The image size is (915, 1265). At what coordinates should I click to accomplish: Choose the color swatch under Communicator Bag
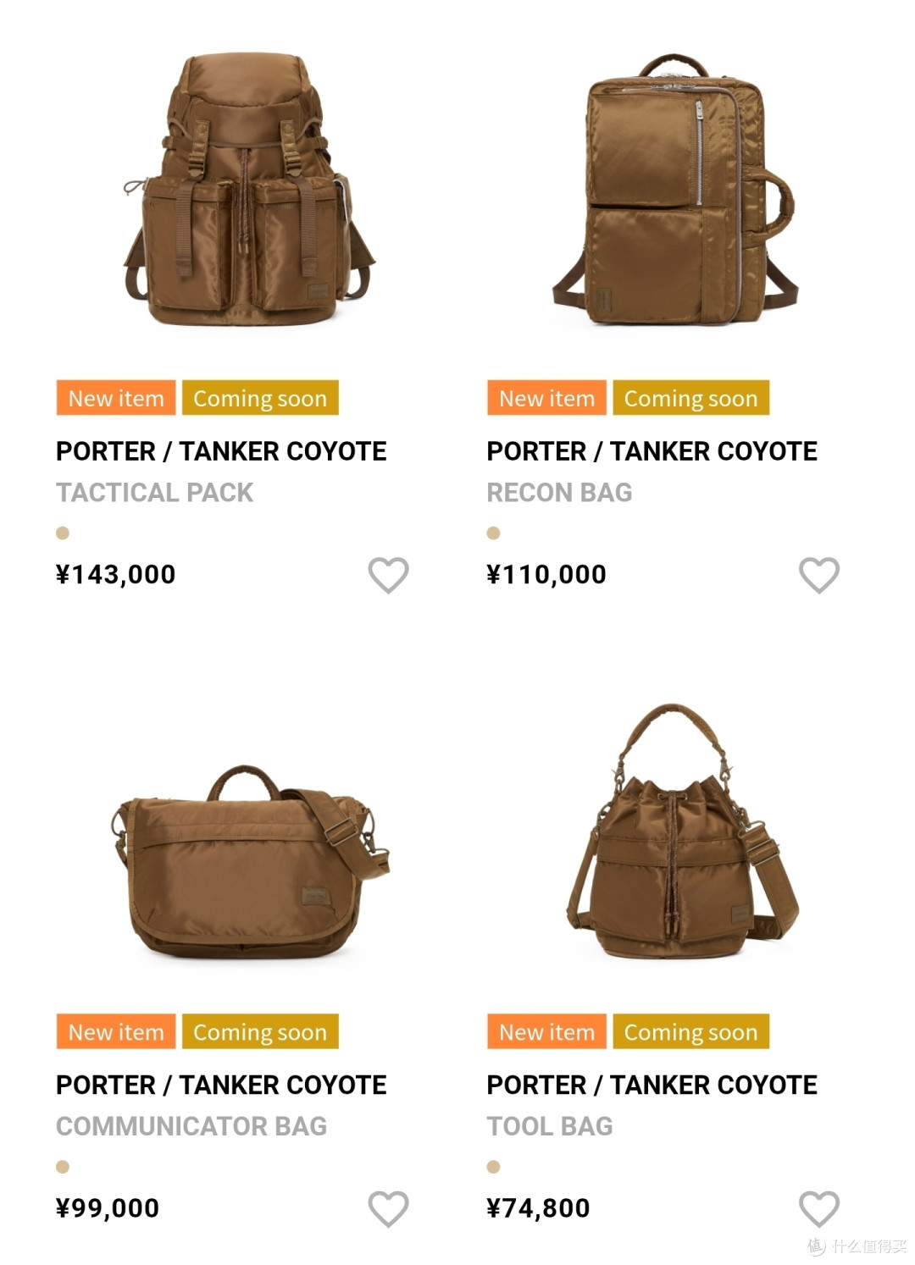pos(63,1167)
